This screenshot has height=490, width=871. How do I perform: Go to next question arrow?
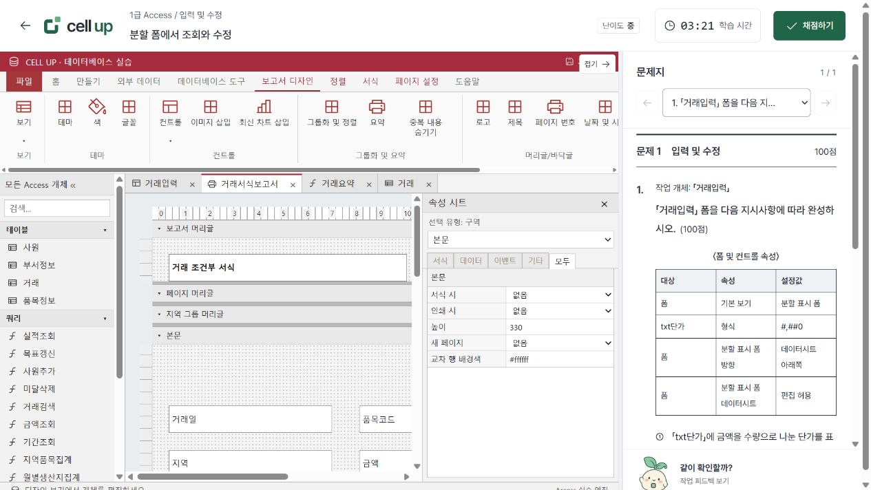(x=826, y=103)
